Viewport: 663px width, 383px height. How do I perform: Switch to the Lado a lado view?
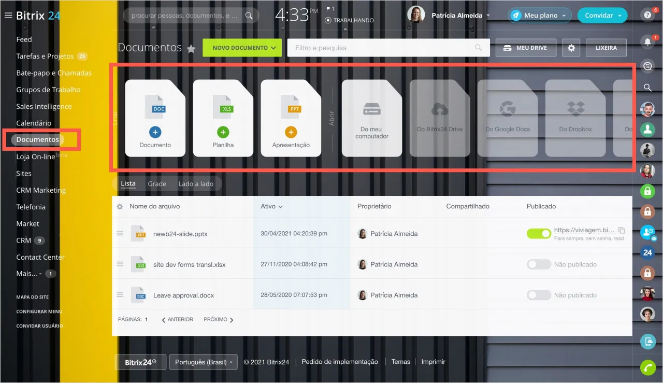coord(196,184)
